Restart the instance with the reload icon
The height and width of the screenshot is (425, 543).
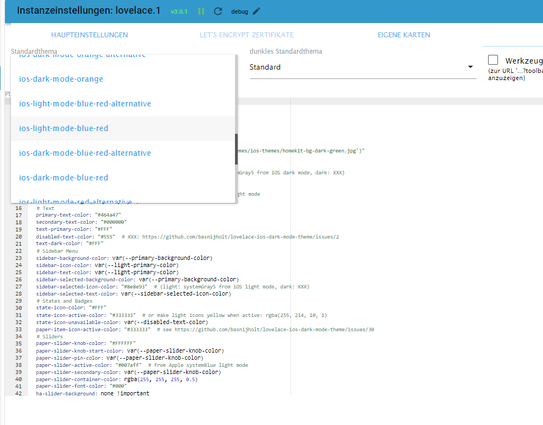click(218, 11)
